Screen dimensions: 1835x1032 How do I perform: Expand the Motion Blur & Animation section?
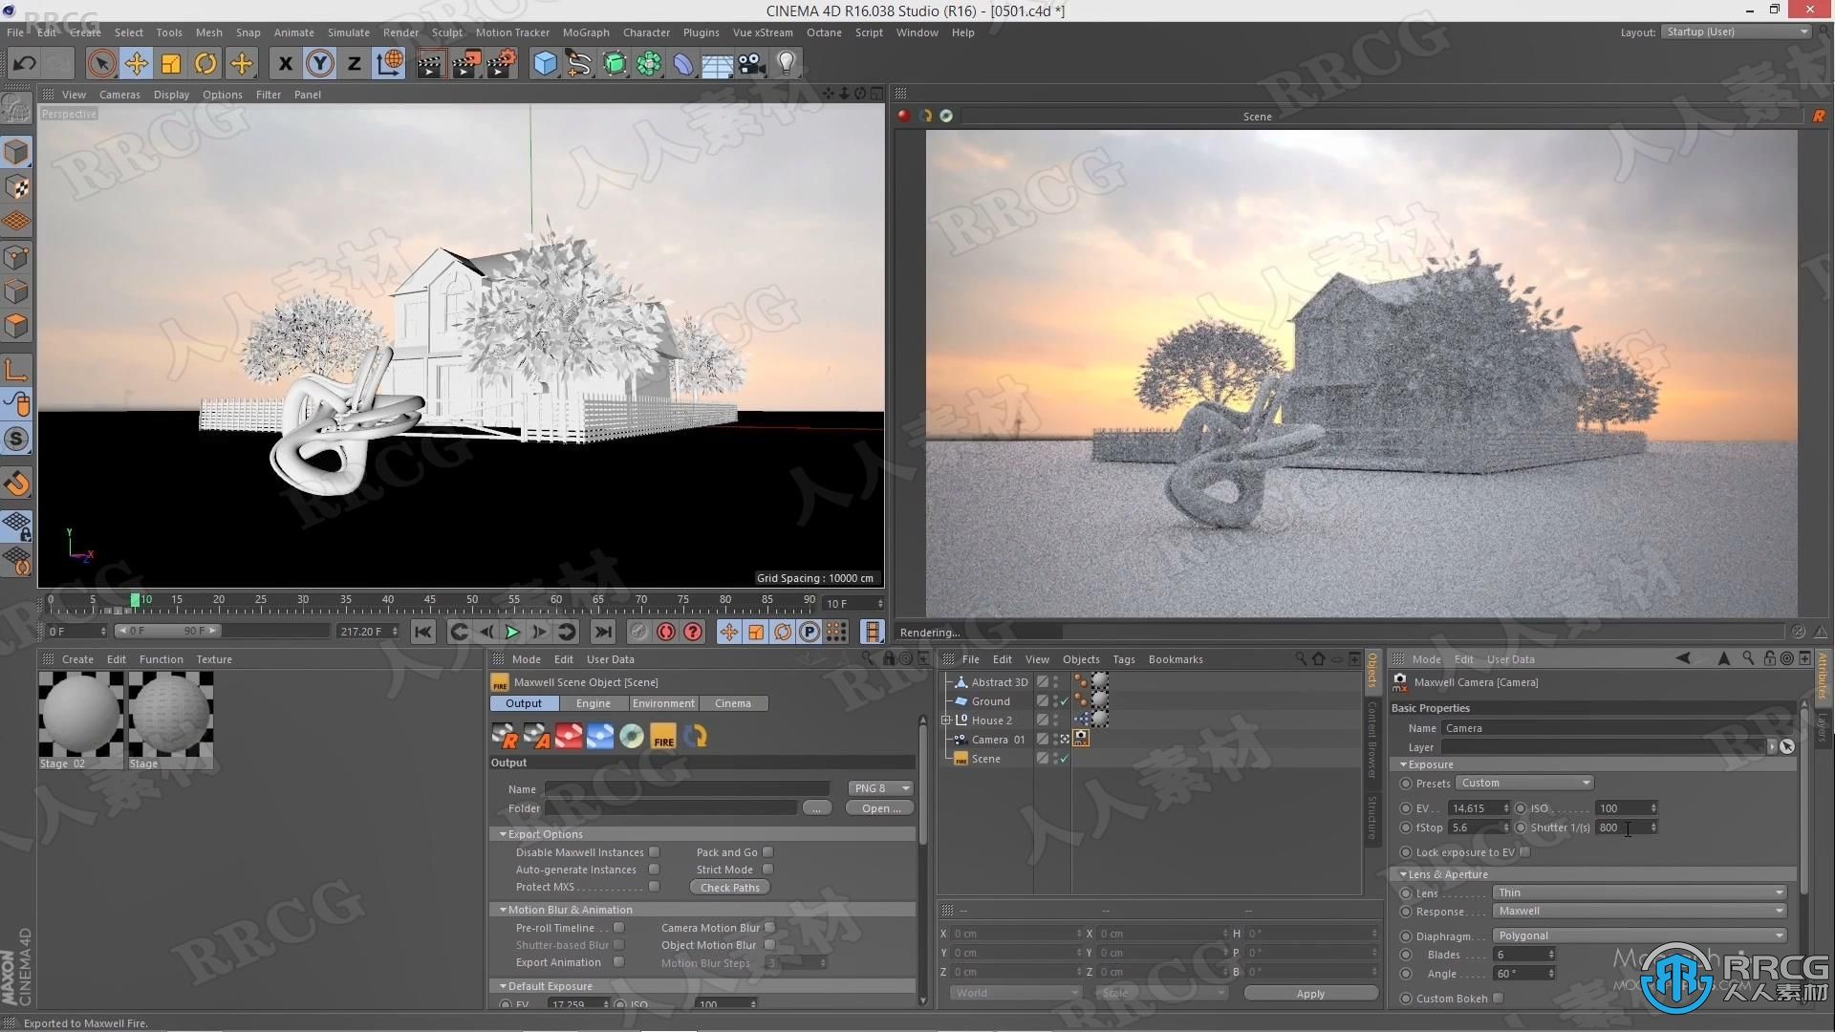pyautogui.click(x=503, y=909)
